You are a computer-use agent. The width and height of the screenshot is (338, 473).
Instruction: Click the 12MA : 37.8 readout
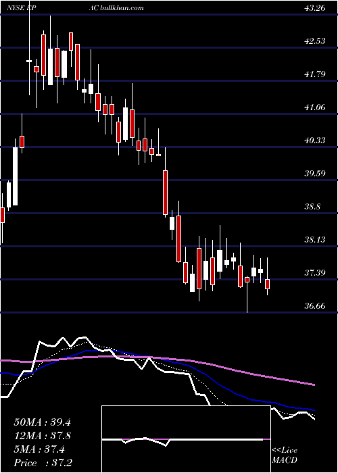click(42, 436)
